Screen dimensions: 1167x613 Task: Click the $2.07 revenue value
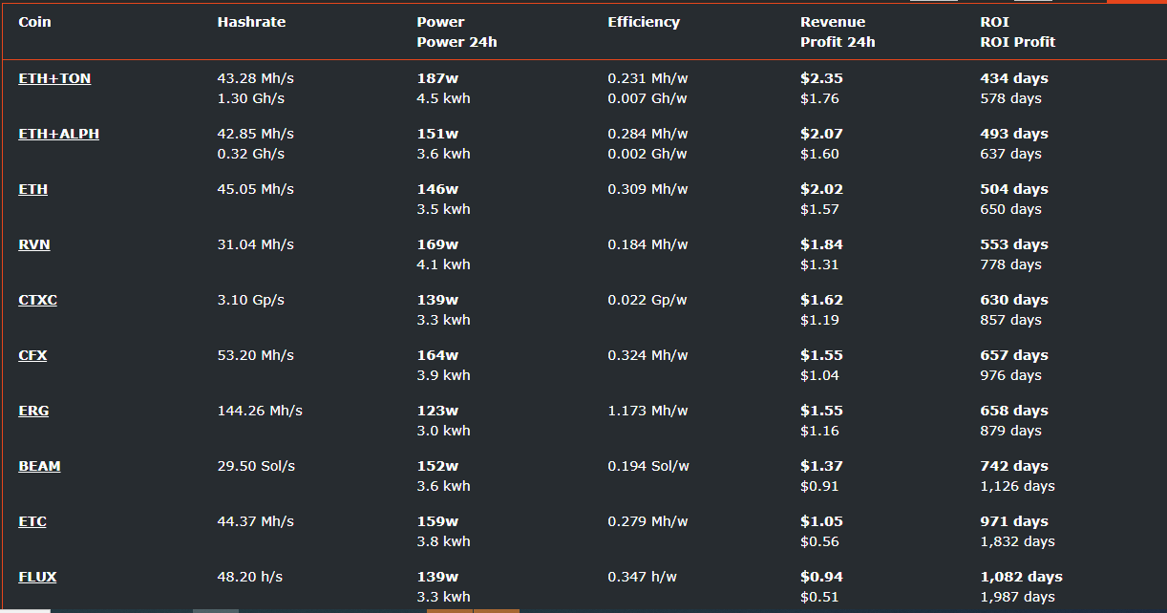(821, 134)
